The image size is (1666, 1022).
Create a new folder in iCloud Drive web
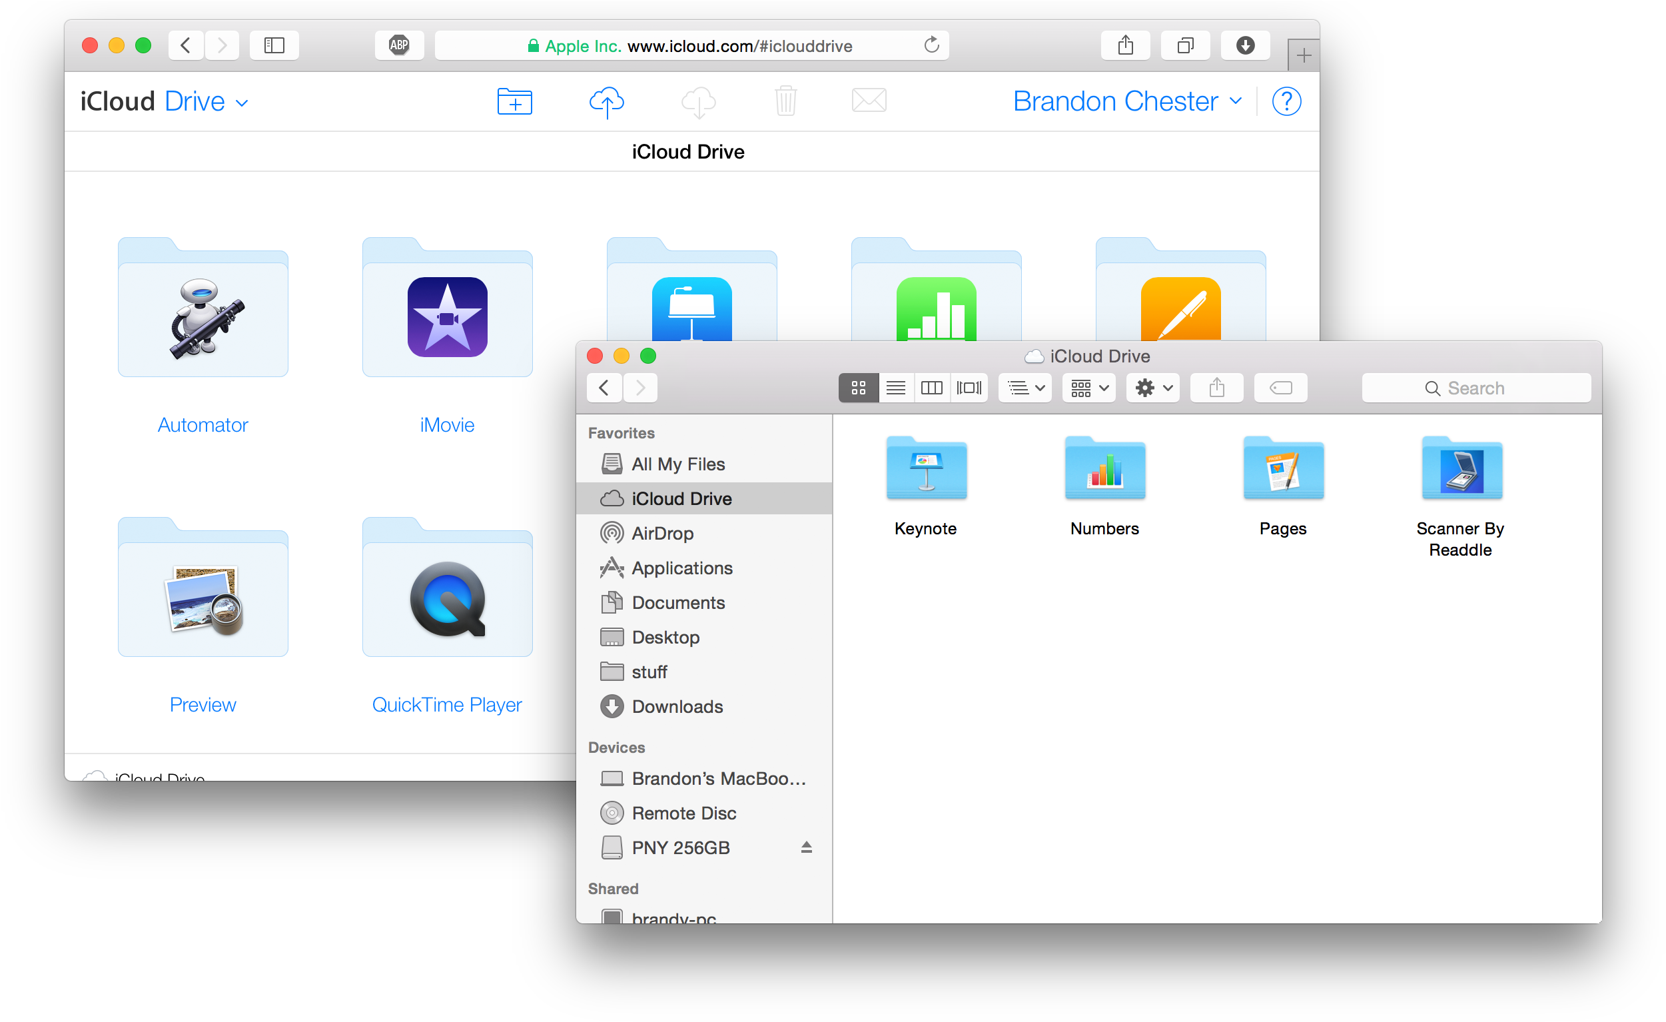(514, 101)
